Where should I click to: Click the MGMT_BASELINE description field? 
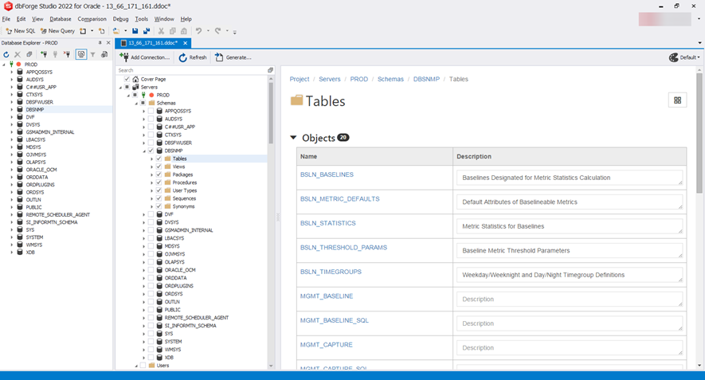click(x=569, y=299)
